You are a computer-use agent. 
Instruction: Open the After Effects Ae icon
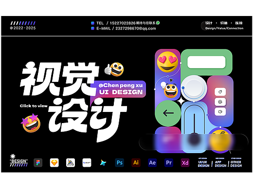pos(152,162)
